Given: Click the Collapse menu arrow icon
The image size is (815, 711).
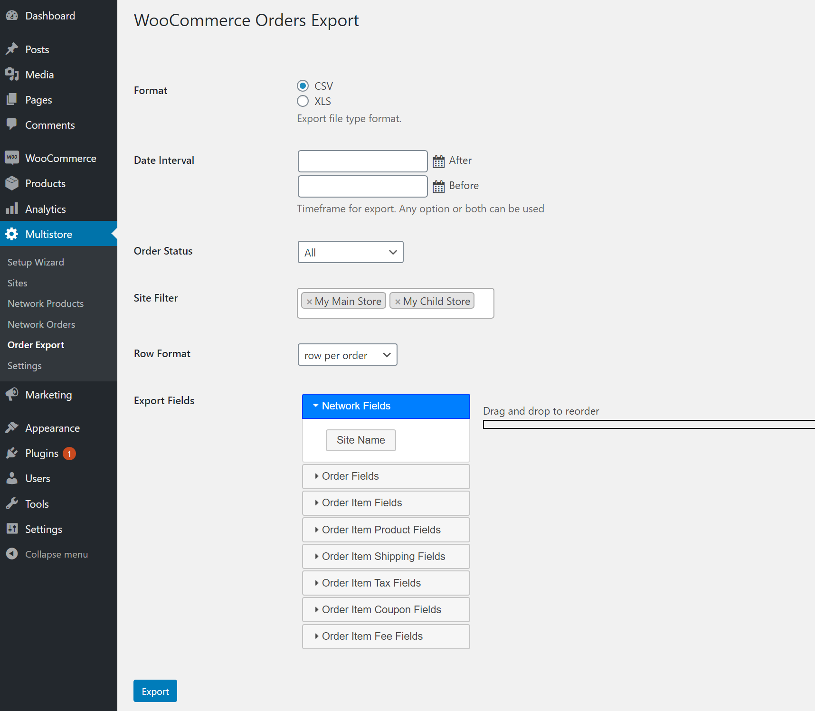Looking at the screenshot, I should [12, 554].
